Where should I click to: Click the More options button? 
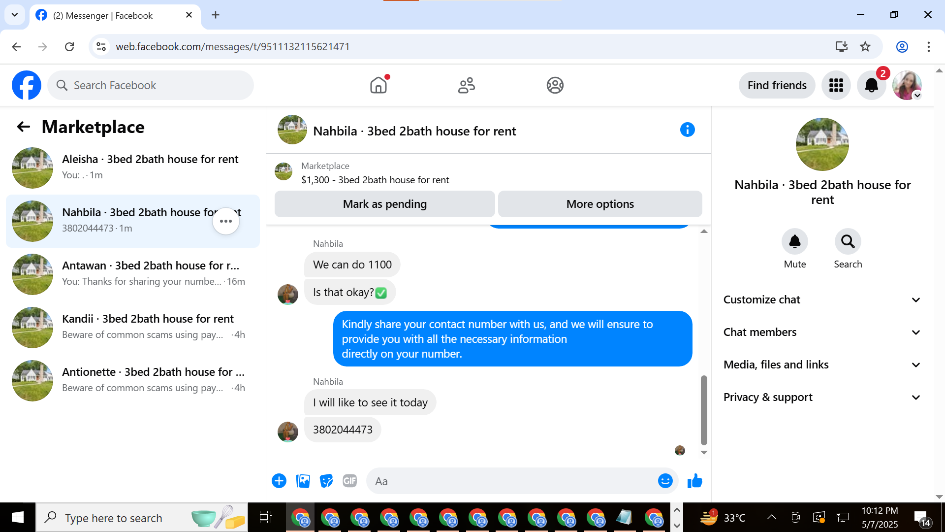(x=599, y=204)
